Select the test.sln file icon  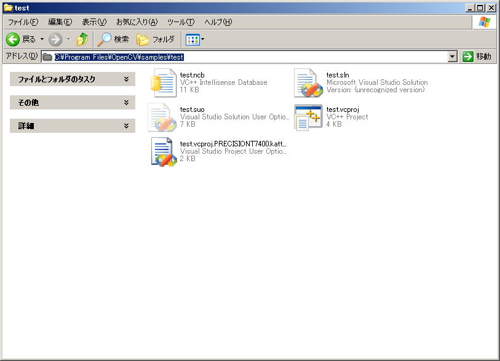click(x=308, y=83)
